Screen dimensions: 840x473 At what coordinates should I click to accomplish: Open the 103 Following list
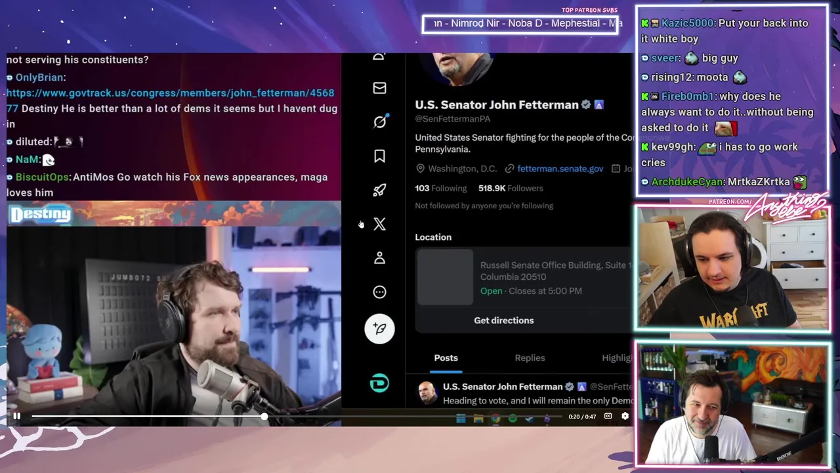441,189
